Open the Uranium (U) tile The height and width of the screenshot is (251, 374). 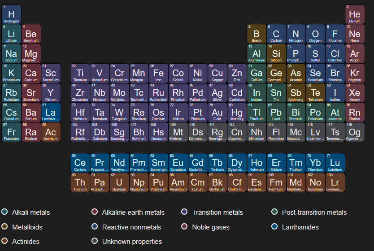[119, 182]
